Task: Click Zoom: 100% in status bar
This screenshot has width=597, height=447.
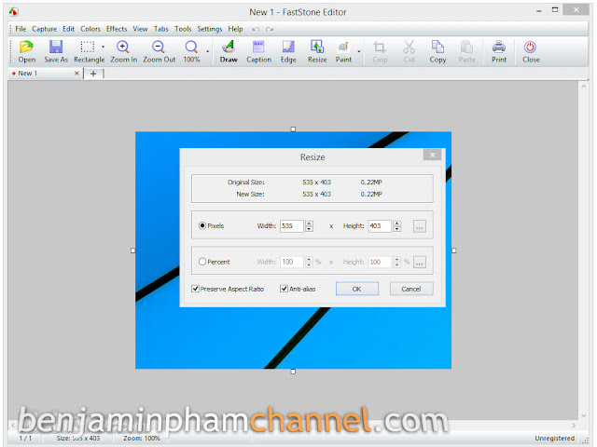Action: coord(142,439)
